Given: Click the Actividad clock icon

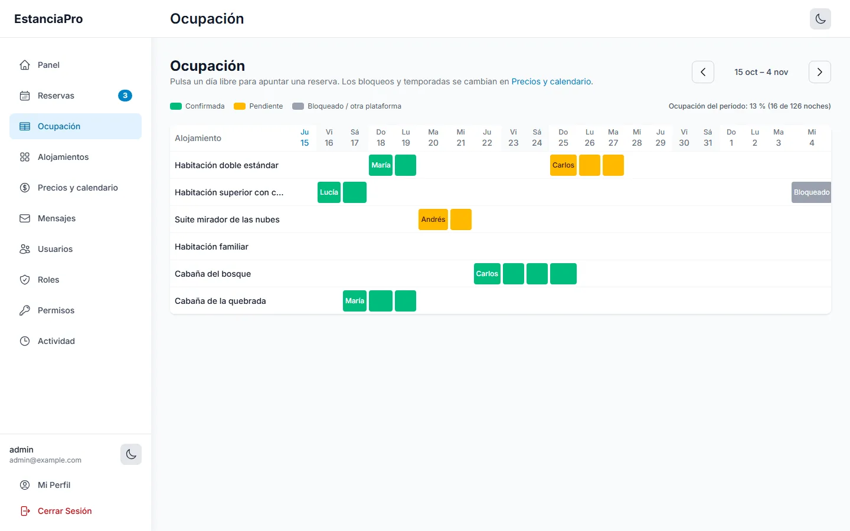Looking at the screenshot, I should click(25, 341).
